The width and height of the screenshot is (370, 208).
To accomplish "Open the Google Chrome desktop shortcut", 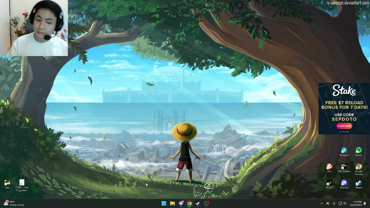I will point(359,169).
